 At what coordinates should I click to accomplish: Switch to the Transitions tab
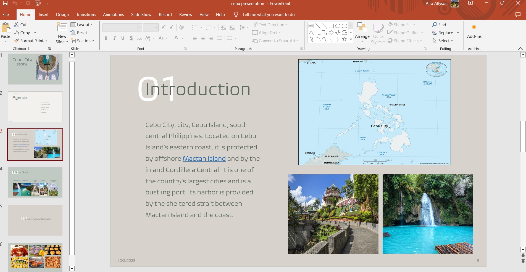click(86, 15)
